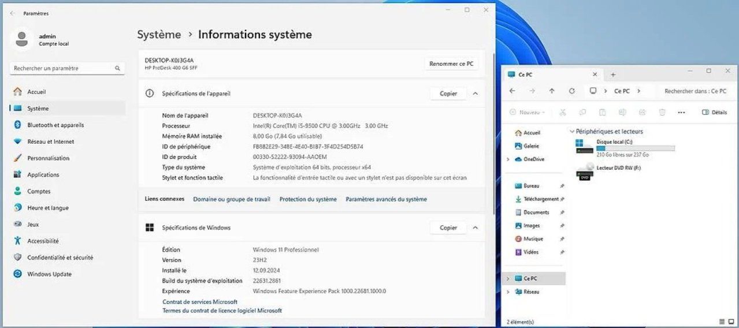Click chevron after Ce PC in address bar
The image size is (739, 328).
click(638, 91)
